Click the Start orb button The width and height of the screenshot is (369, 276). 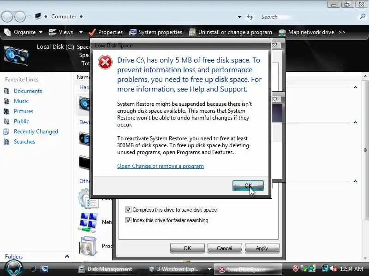(14, 268)
